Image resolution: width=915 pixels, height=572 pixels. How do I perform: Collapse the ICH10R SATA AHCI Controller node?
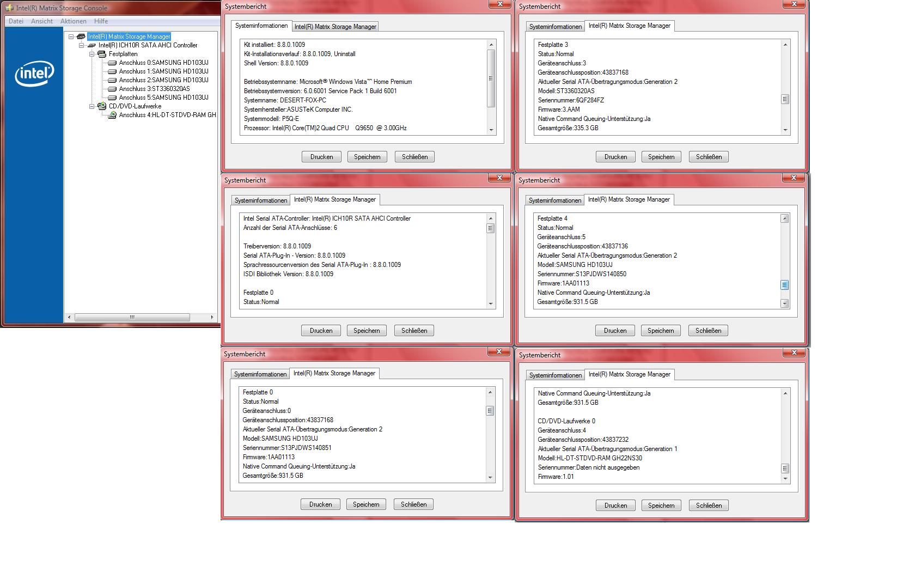pyautogui.click(x=81, y=45)
